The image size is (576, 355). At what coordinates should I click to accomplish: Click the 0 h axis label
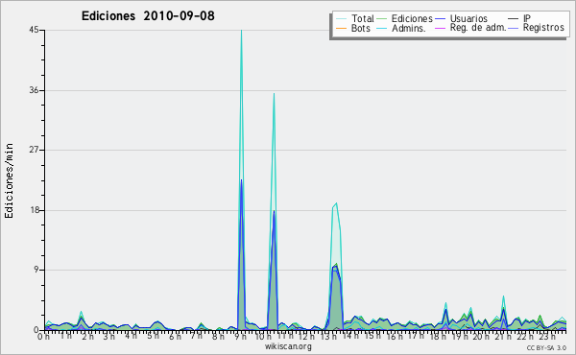[44, 336]
